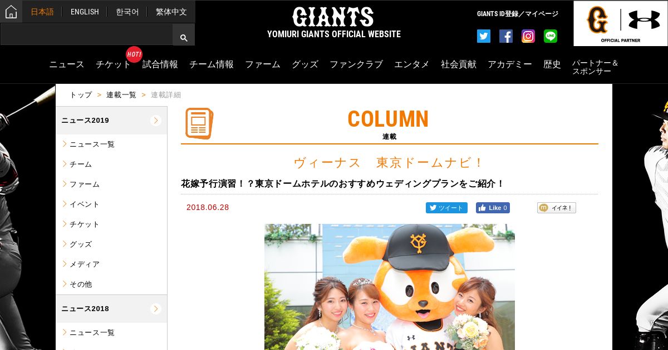Image resolution: width=668 pixels, height=350 pixels.
Task: Click the HOT! badge above チケット
Action: point(134,54)
